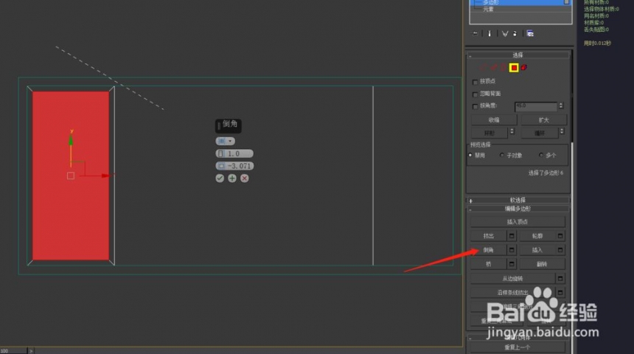Open settings box next to 倒角 button
Screen dimensions: 634x354
tap(512, 250)
